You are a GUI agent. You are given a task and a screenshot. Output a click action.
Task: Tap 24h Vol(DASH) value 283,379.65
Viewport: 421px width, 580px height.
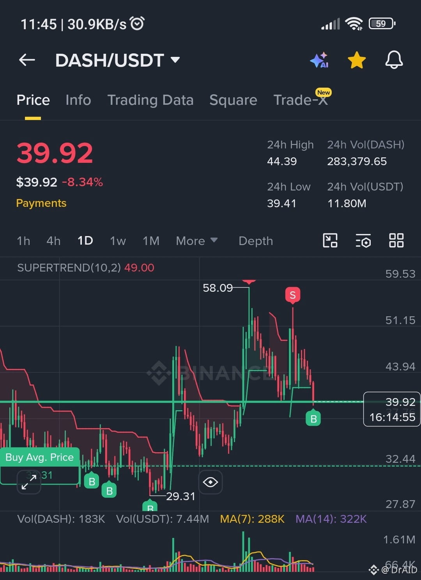click(x=357, y=161)
